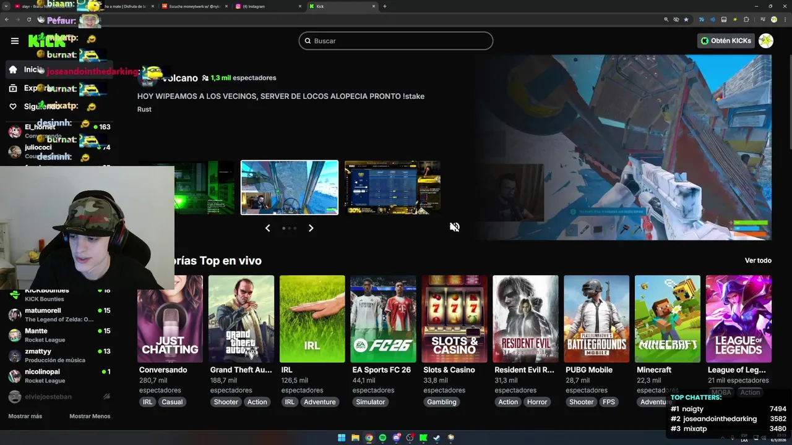The height and width of the screenshot is (445, 792).
Task: Open OBS Studio from the taskbar
Action: click(x=410, y=438)
